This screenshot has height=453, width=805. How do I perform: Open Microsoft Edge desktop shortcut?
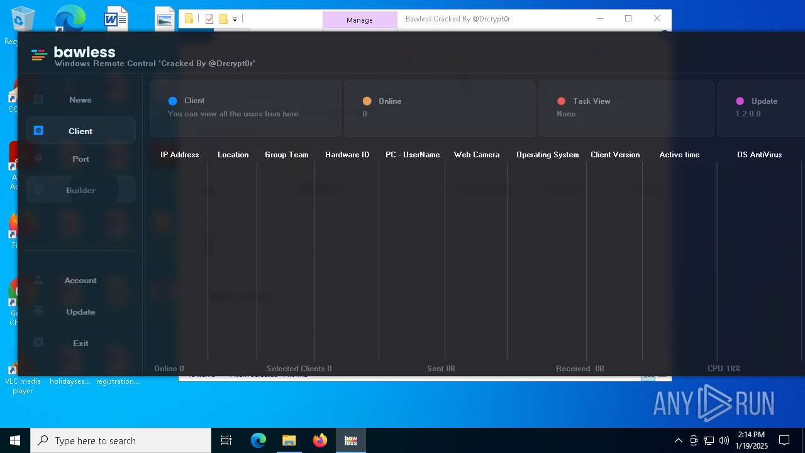70,19
